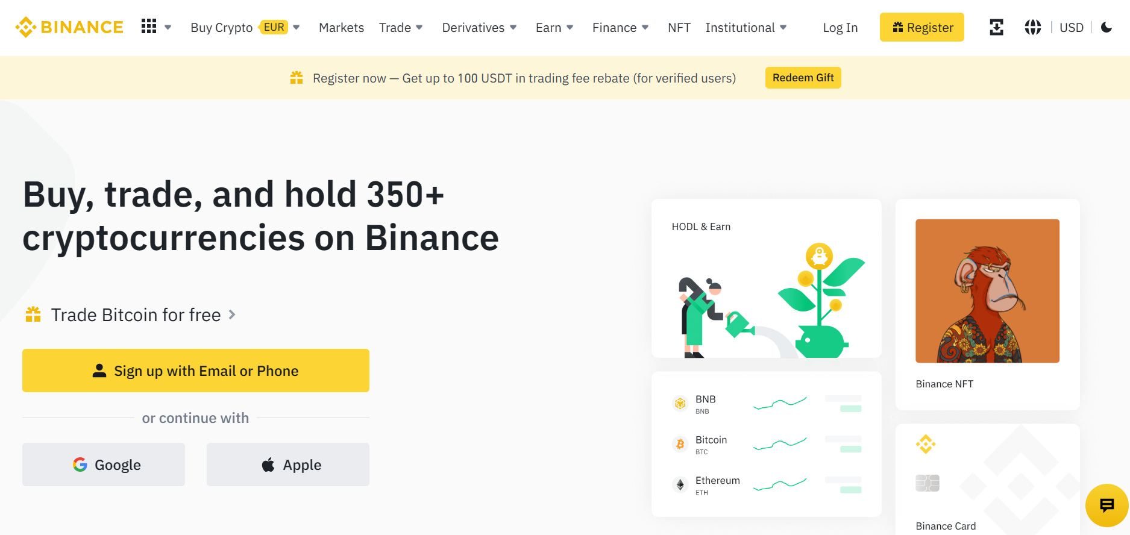Open the globe language selector icon

pos(1032,27)
